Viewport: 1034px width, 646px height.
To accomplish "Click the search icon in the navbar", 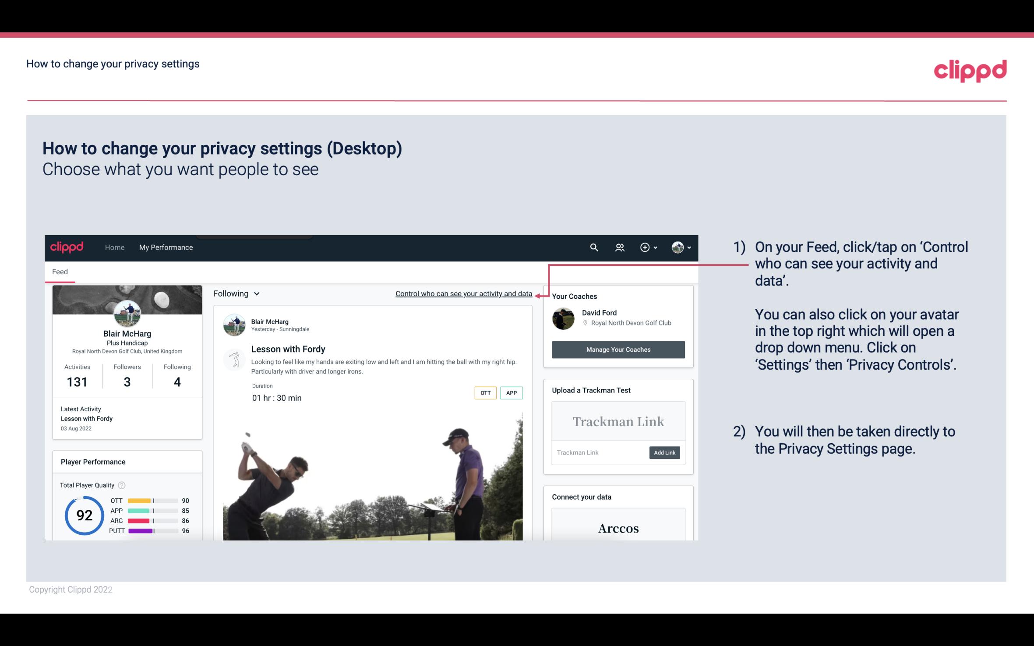I will [593, 247].
